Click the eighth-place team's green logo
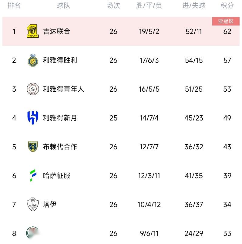Image resolution: width=242 pixels, height=244 pixels. point(32,233)
